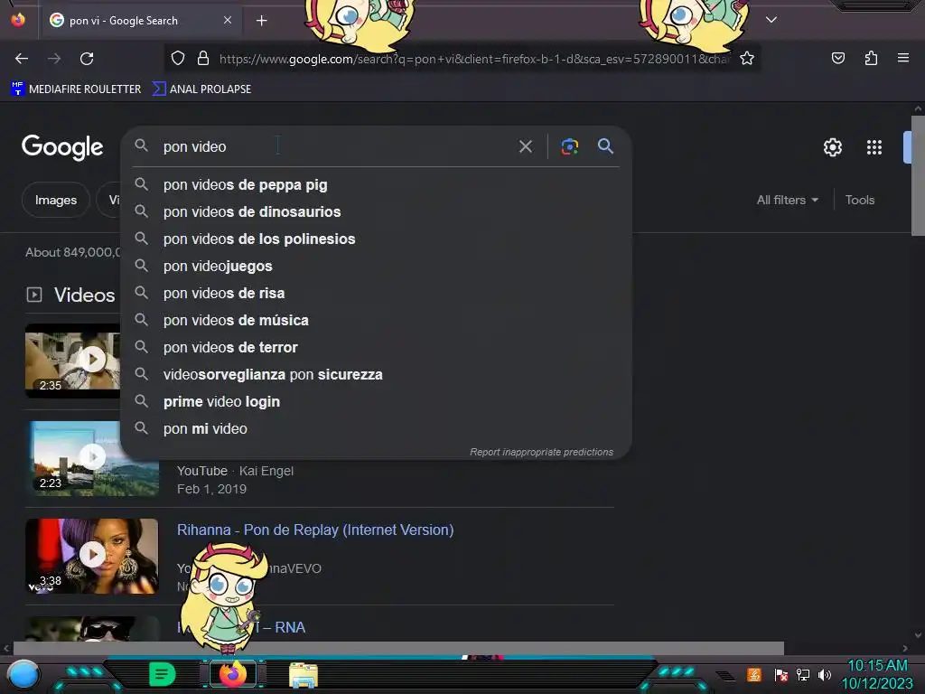Click the Videos section heading
This screenshot has width=925, height=694.
(84, 295)
